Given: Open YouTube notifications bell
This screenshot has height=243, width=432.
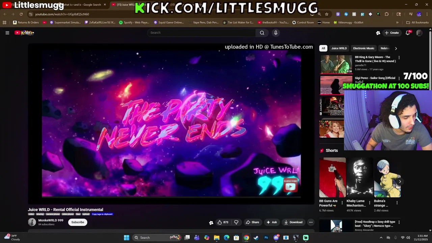Looking at the screenshot, I should pos(408,33).
